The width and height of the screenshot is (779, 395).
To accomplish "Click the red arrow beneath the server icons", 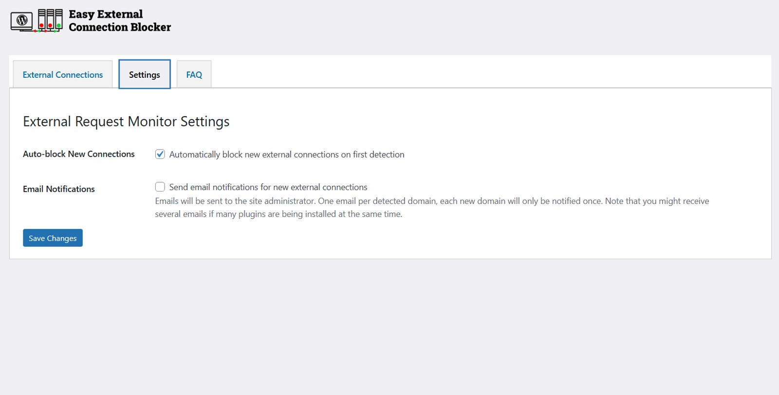I will pos(45,31).
